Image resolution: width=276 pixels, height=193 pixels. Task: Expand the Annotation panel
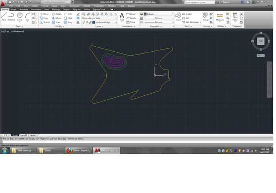pos(129,26)
